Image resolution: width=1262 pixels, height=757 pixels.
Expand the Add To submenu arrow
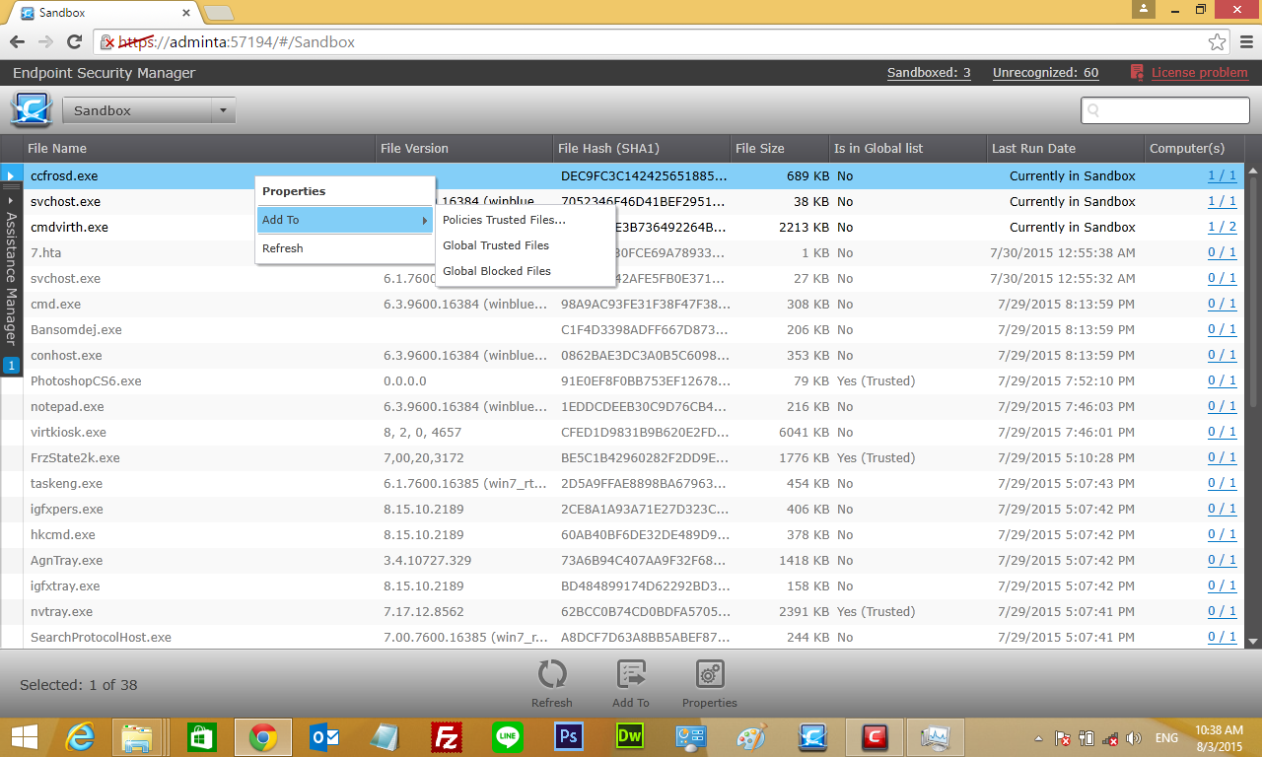pyautogui.click(x=425, y=221)
